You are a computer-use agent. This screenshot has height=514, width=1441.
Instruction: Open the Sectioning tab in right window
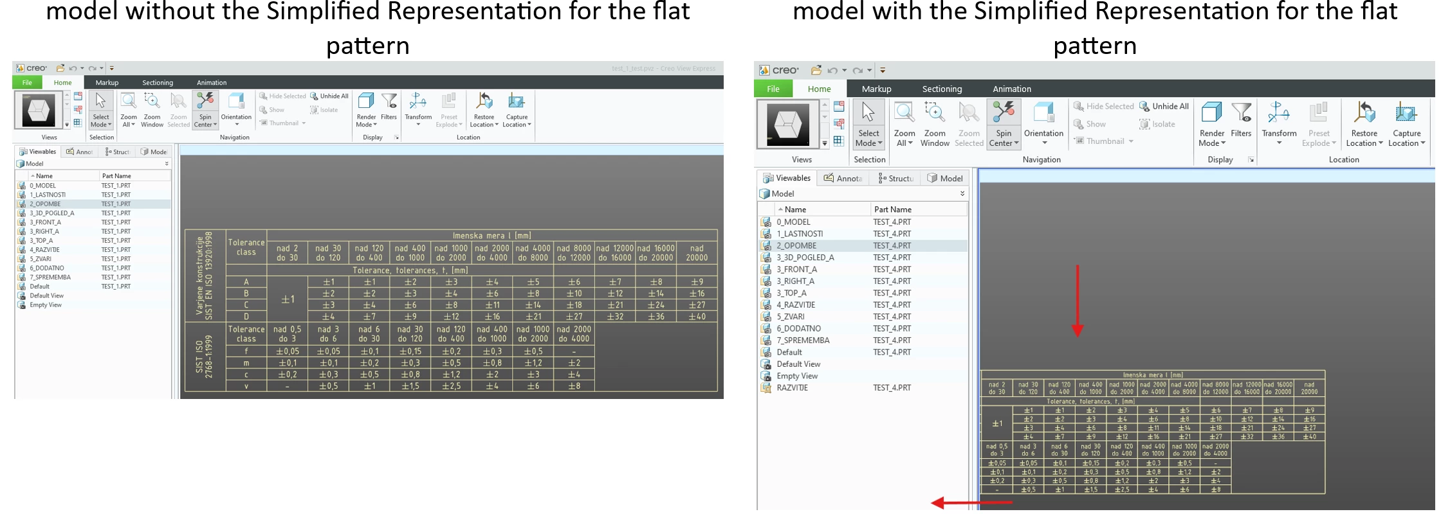tap(942, 89)
